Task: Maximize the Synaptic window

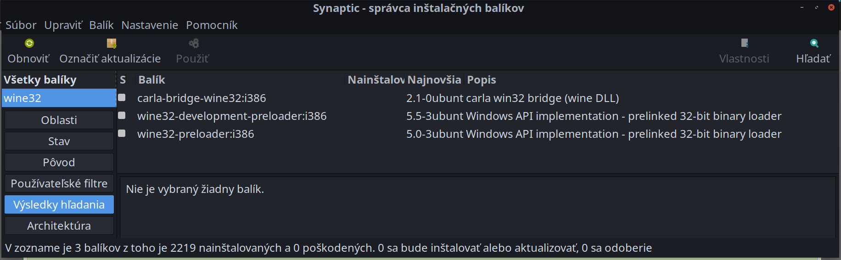Action: pyautogui.click(x=817, y=7)
